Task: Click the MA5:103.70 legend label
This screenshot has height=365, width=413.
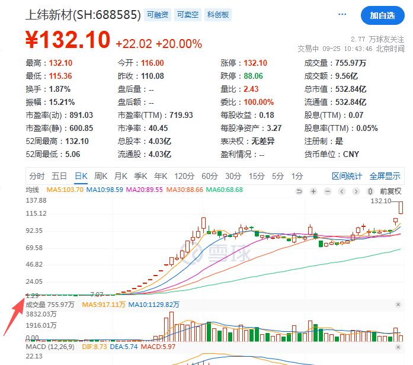Action: (65, 190)
